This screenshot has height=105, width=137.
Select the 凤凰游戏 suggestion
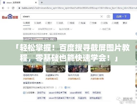[82, 98]
